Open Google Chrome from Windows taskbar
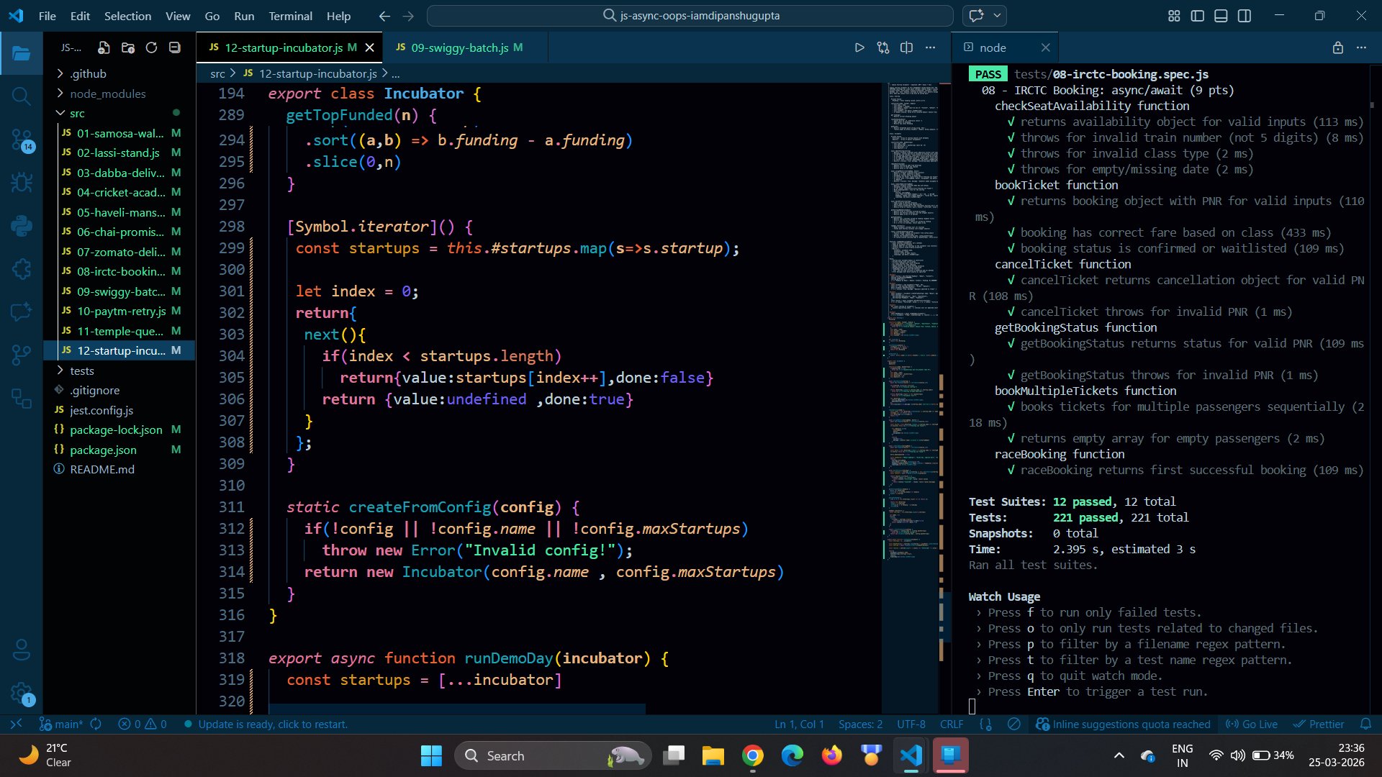 [x=753, y=755]
